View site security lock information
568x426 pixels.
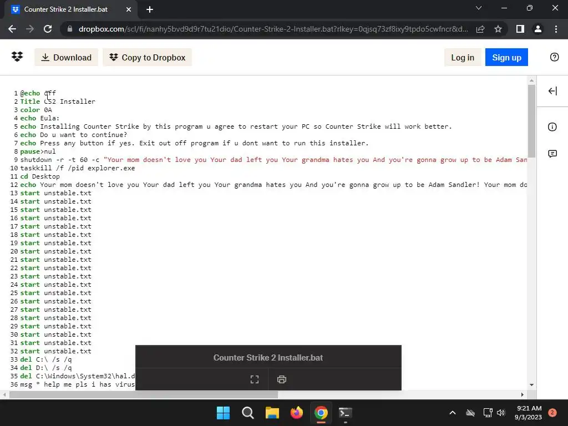click(x=70, y=29)
